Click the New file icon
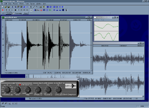The image size is (149, 108). [3, 7]
